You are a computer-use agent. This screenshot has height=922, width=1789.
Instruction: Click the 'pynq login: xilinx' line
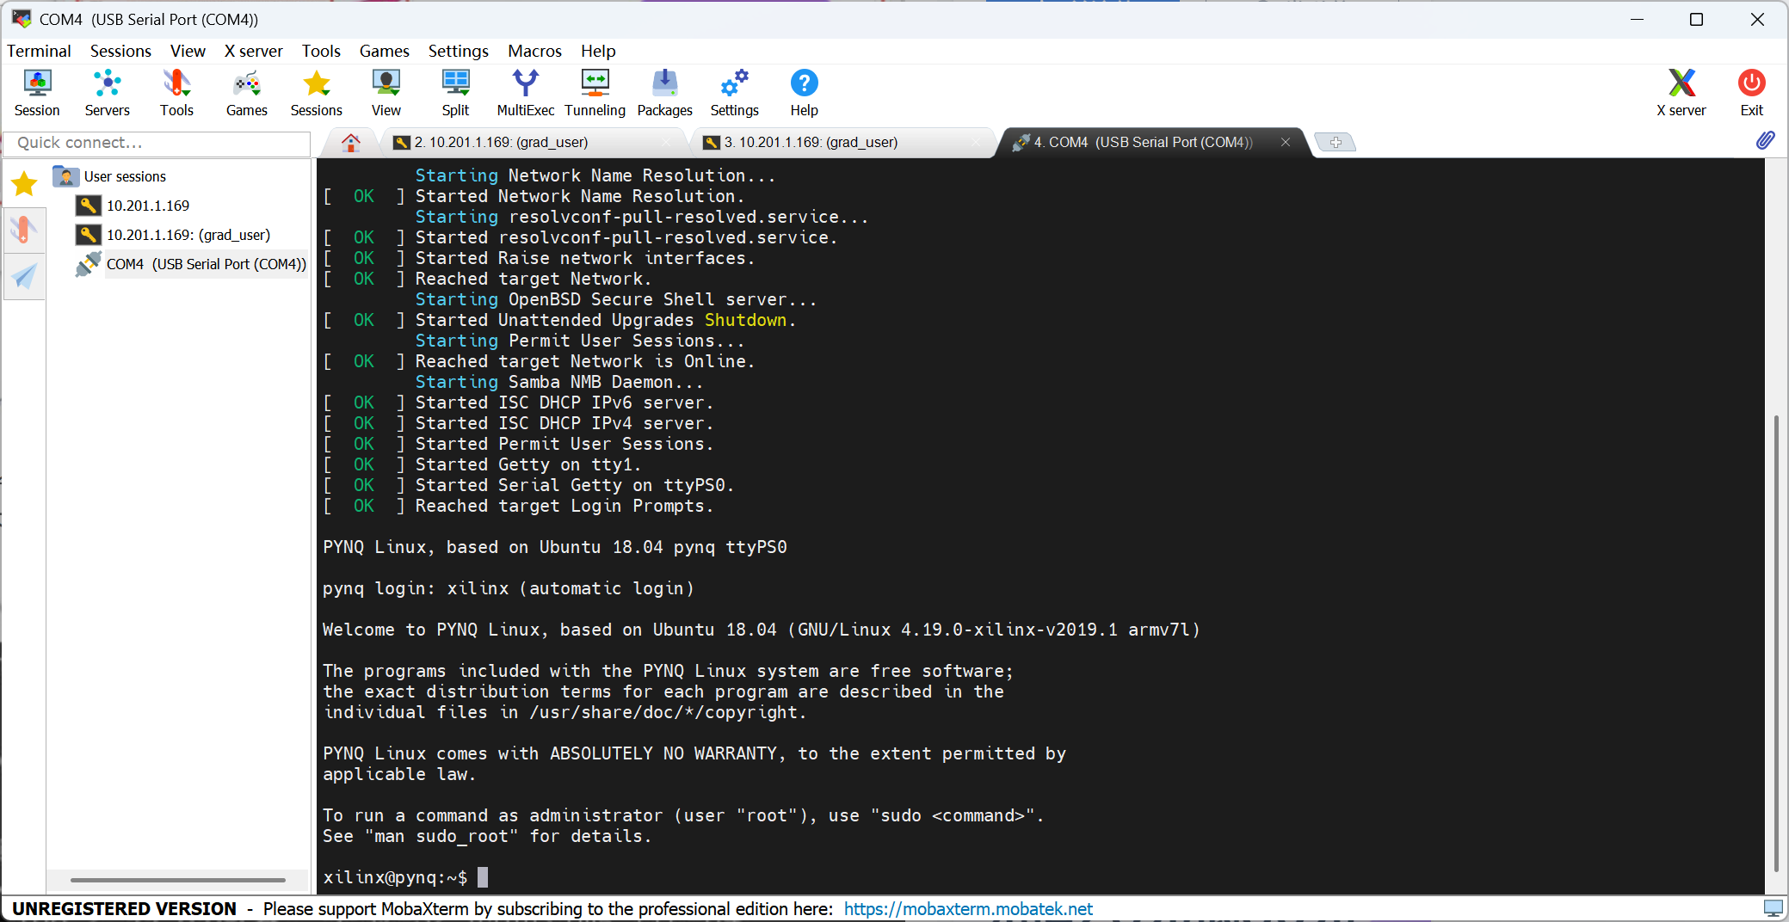coord(509,588)
